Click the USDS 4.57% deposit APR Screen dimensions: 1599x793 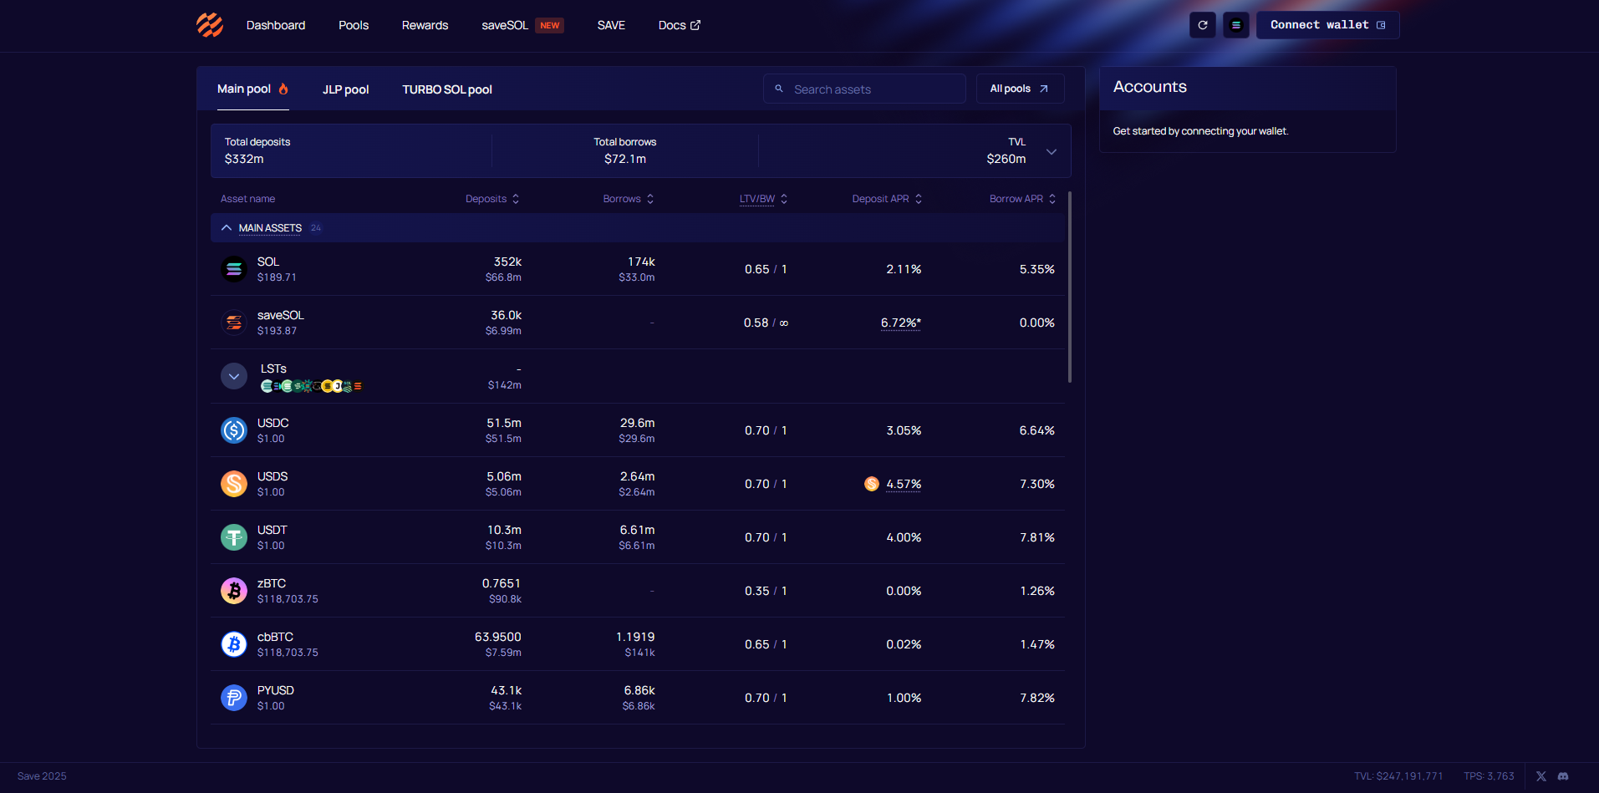point(904,484)
